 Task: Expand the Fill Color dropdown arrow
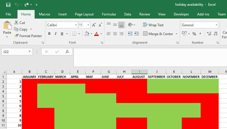(91, 34)
